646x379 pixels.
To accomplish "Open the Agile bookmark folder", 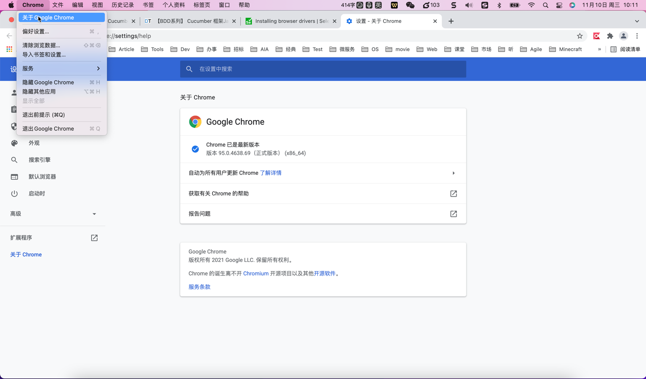I will (x=531, y=49).
